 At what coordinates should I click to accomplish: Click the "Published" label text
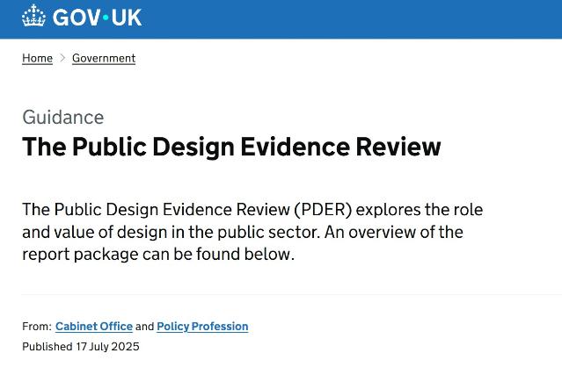point(47,347)
